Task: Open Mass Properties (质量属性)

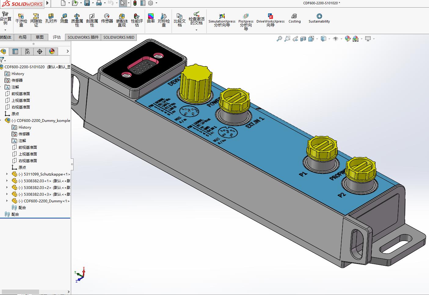Action: coord(77,20)
